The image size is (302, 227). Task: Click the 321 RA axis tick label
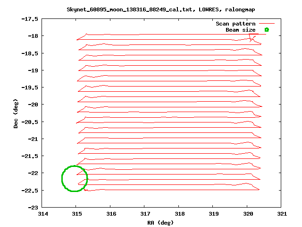[282, 214]
